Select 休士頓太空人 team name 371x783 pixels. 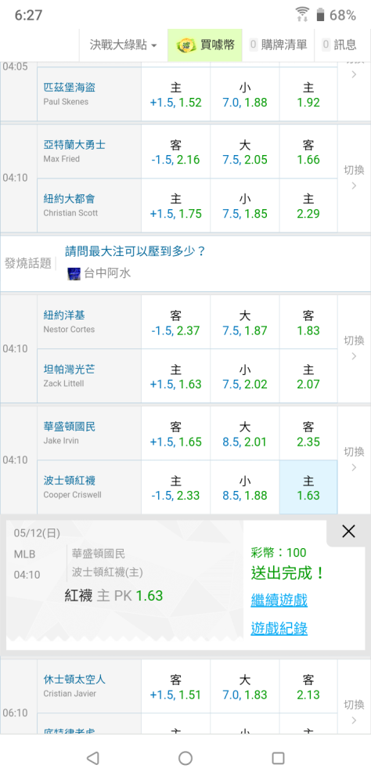tap(74, 679)
